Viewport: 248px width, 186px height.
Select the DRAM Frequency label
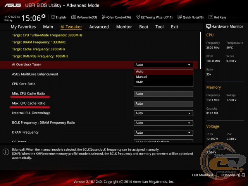(x=25, y=133)
